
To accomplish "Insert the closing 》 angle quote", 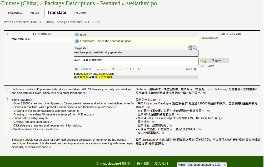I will pyautogui.click(x=141, y=69).
